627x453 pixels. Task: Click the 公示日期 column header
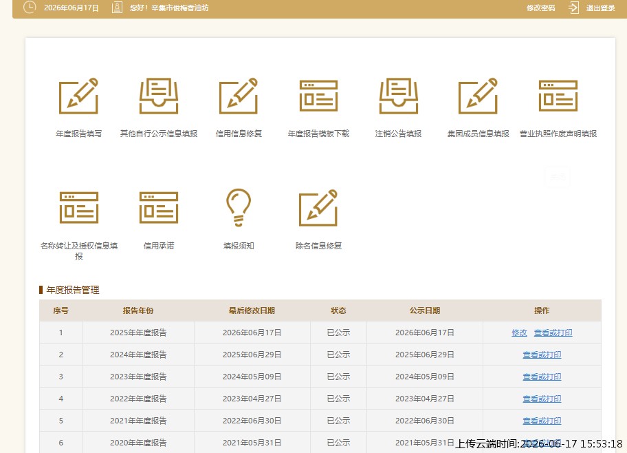(x=425, y=310)
